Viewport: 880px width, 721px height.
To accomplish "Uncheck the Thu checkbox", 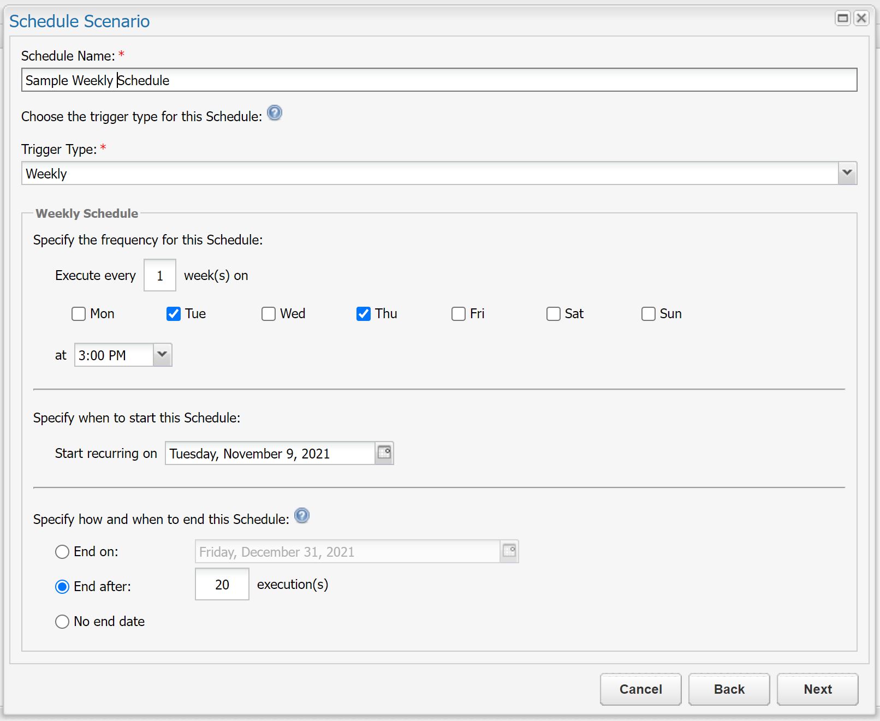I will tap(364, 314).
